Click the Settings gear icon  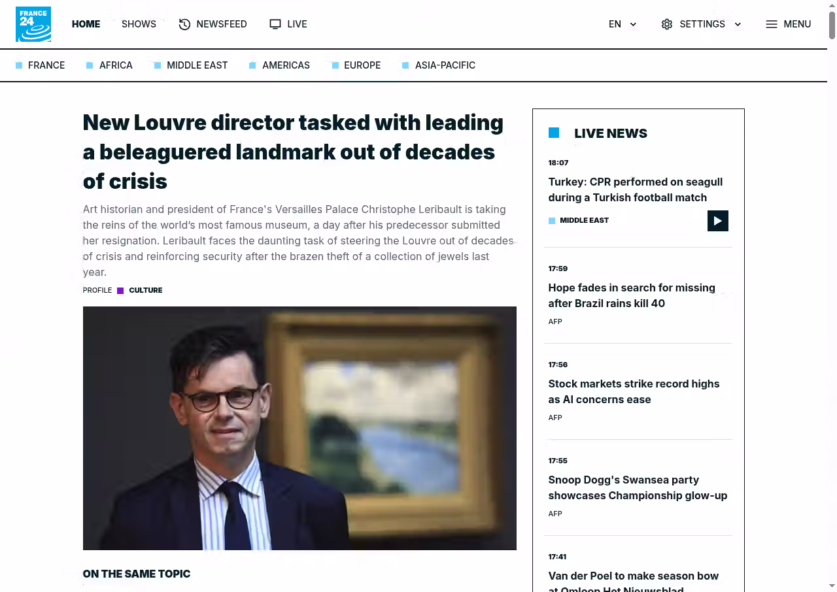point(667,24)
